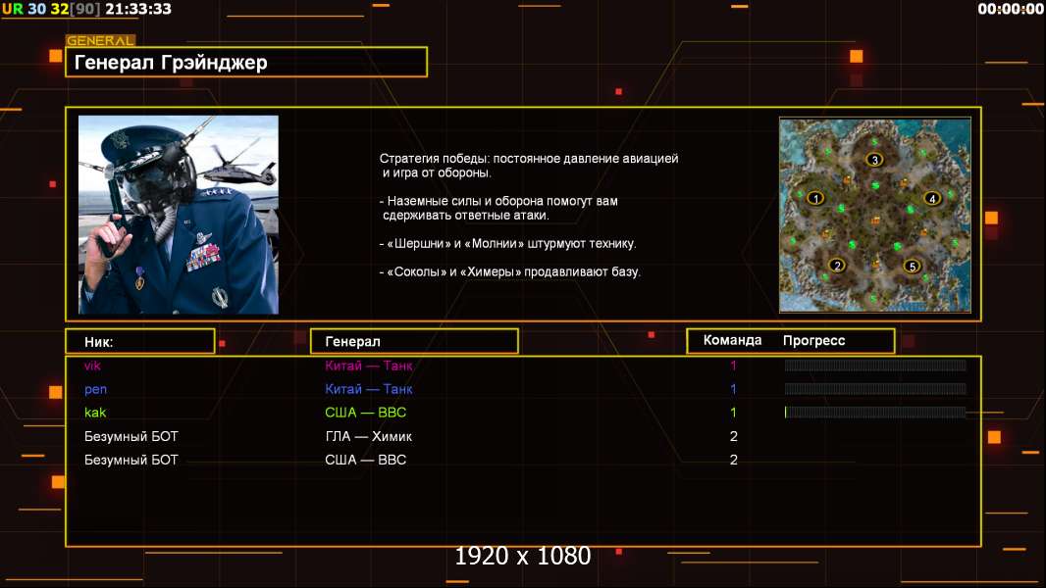Click team number 1 in vik's row
The image size is (1046, 588).
click(x=733, y=366)
